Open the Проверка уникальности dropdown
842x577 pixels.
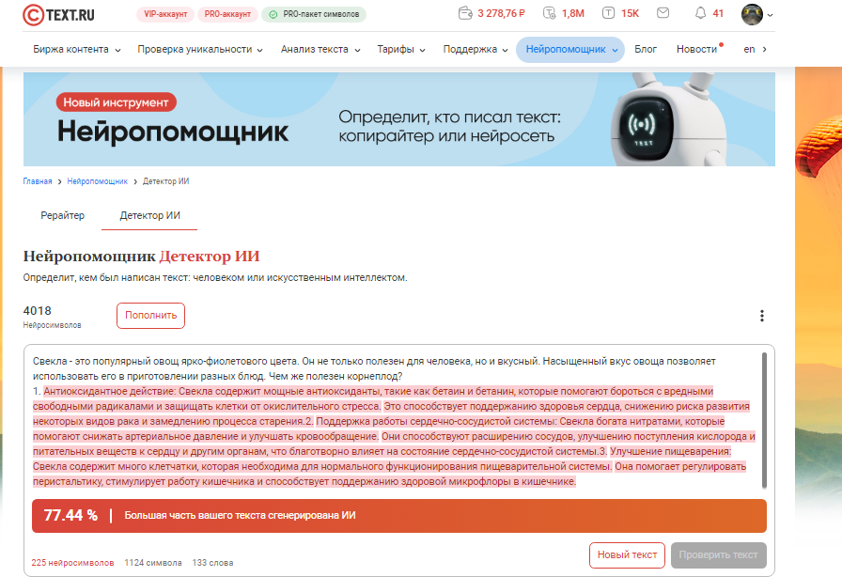200,50
